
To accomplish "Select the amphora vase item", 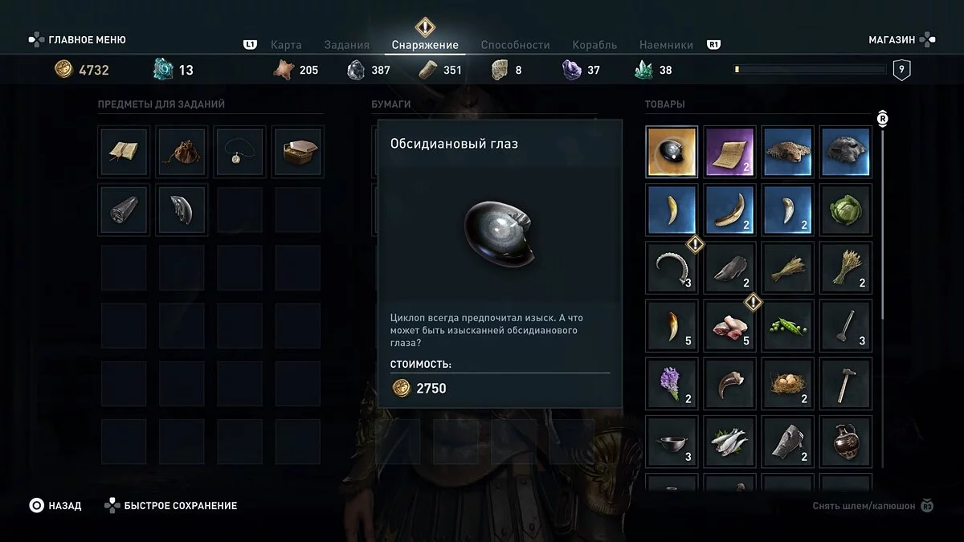I will (845, 441).
